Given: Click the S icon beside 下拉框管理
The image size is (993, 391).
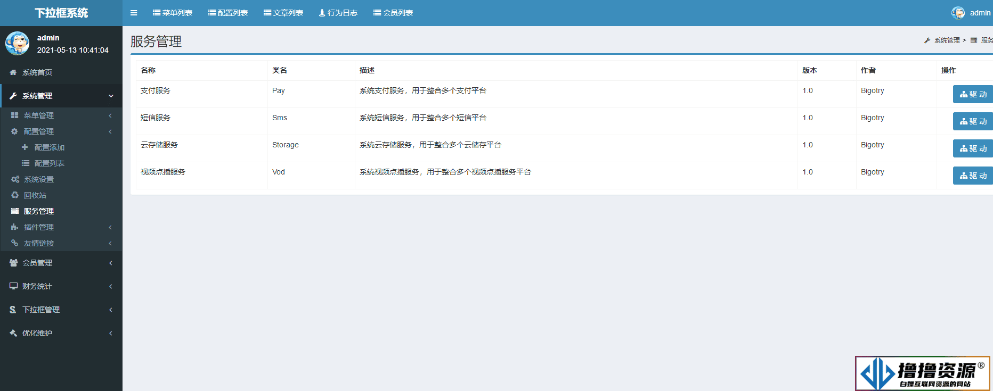Looking at the screenshot, I should click(x=13, y=310).
